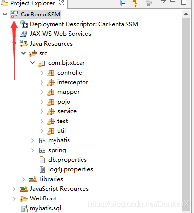Click the spring folder icon
The image size is (194, 213).
click(x=42, y=150)
